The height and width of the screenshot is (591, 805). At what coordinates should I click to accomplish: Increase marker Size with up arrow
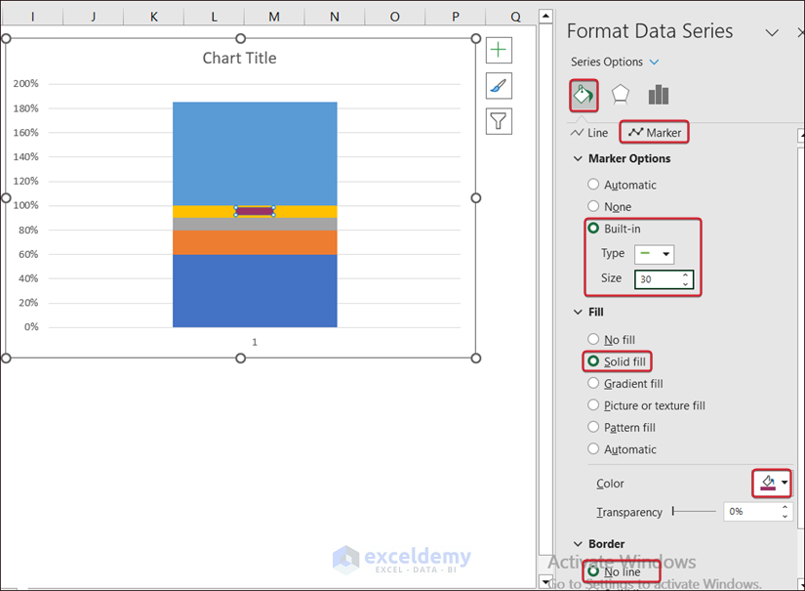685,274
